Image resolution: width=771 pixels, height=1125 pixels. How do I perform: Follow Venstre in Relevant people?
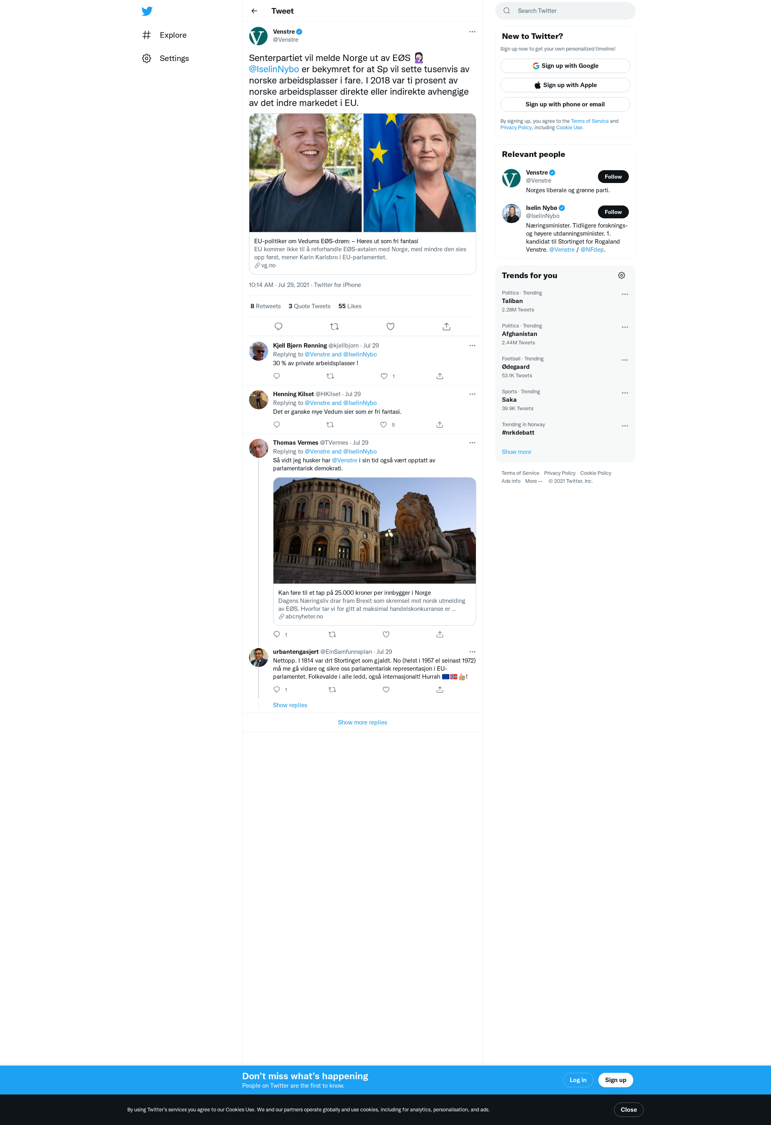click(613, 177)
